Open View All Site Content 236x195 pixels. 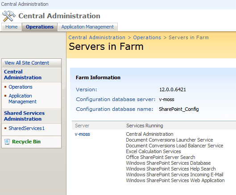(x=27, y=63)
